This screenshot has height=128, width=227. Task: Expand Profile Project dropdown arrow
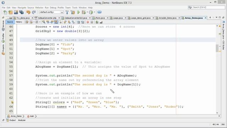click(x=95, y=12)
